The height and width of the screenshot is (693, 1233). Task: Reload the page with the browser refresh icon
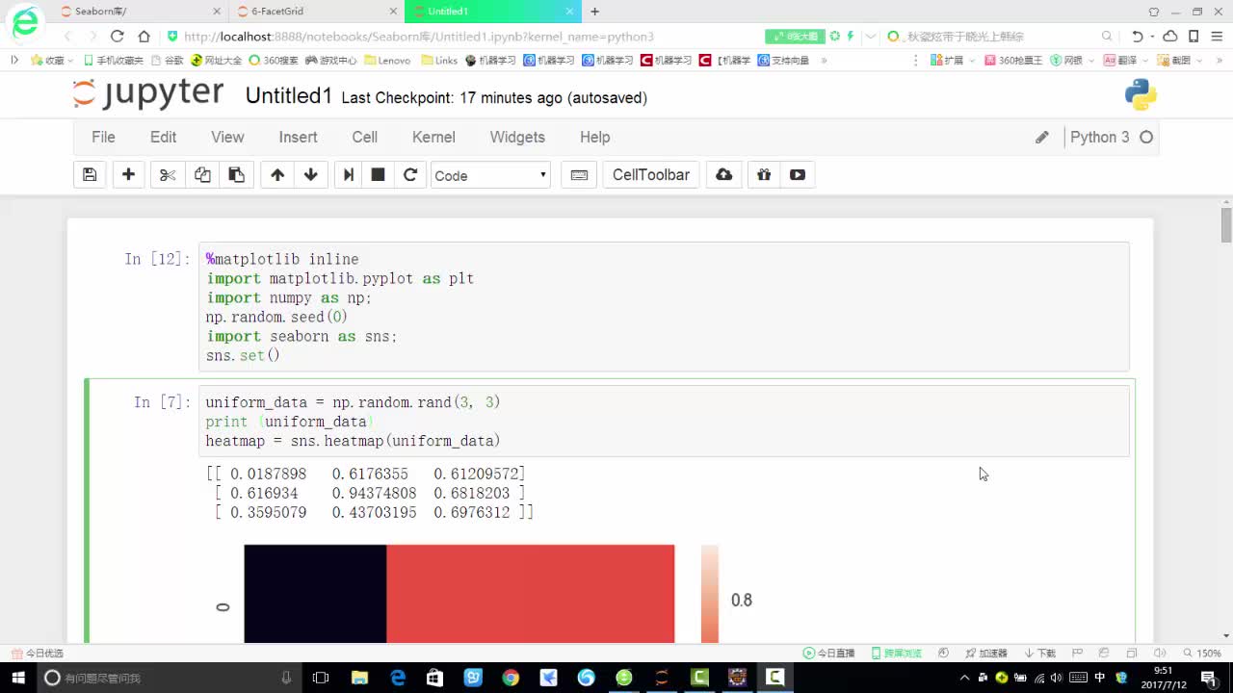tap(118, 37)
